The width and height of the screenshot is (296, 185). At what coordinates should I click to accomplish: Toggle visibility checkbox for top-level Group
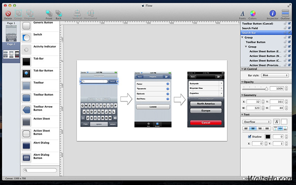tap(289, 37)
